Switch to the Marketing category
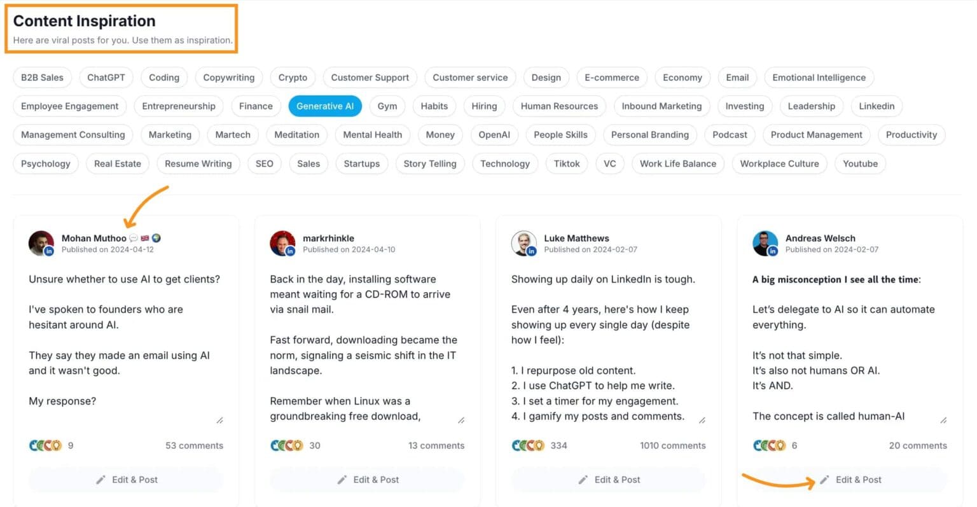The height and width of the screenshot is (507, 977). 170,135
